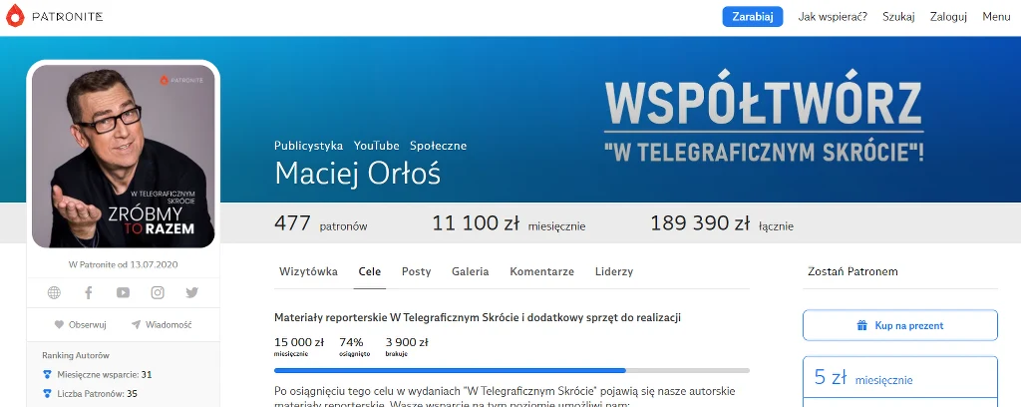Click the Publicystyka category link
This screenshot has height=407, width=1021.
tap(309, 146)
